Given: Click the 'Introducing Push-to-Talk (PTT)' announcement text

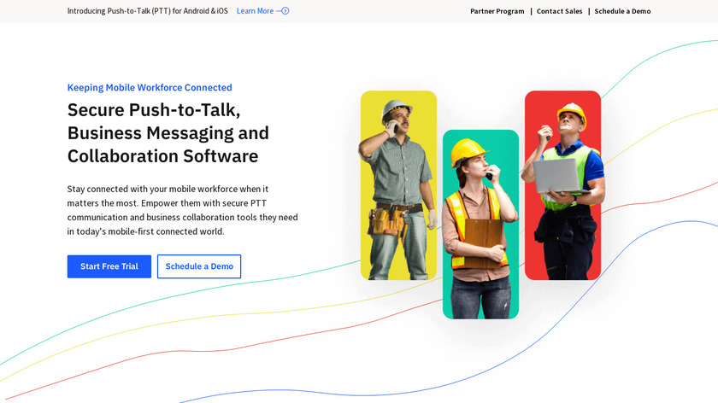Looking at the screenshot, I should 147,11.
